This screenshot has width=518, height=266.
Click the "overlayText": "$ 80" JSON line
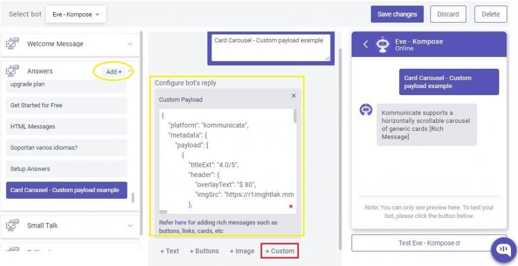226,185
